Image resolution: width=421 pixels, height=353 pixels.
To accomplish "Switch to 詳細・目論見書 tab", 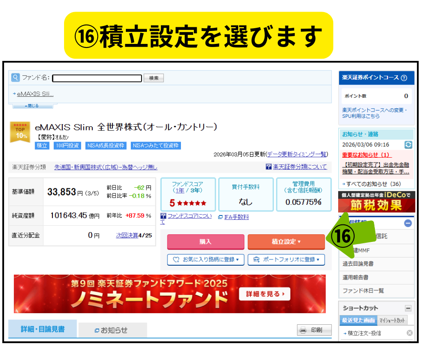I will [43, 329].
